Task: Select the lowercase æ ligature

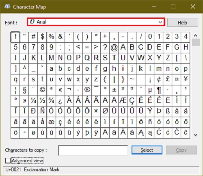Action: pyautogui.click(x=51, y=122)
